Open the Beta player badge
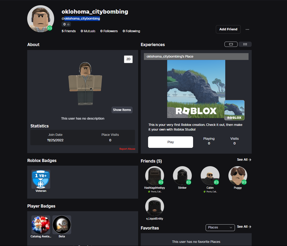The height and width of the screenshot is (246, 287). tap(62, 225)
